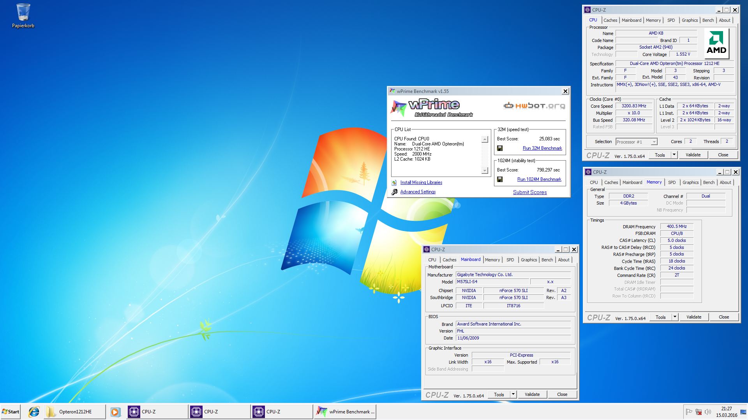Select the wPrime Benchmark taskbar button
748x420 pixels.
345,412
